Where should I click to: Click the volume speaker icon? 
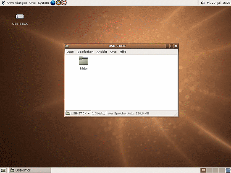point(203,3)
